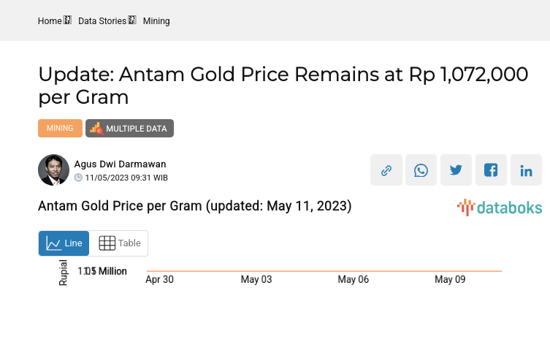Click the multiple data chart icon
The image size is (550, 364).
tap(96, 129)
